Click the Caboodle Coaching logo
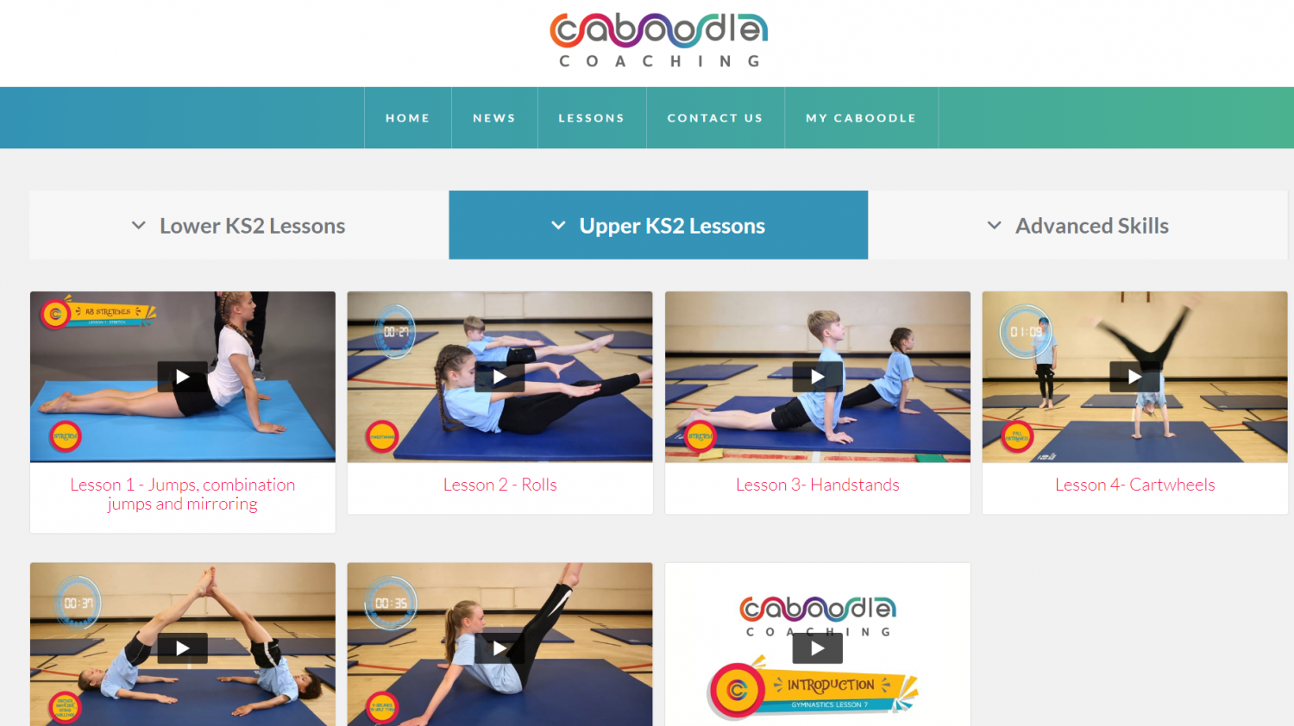This screenshot has width=1294, height=726. 659,40
